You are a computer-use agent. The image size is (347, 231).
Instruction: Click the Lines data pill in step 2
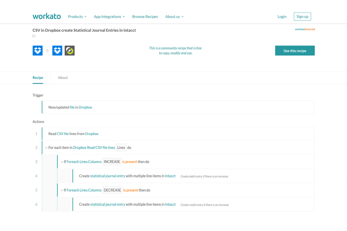(x=121, y=148)
